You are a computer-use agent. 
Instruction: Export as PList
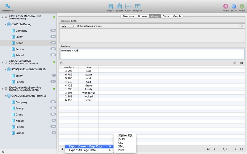(x=125, y=150)
